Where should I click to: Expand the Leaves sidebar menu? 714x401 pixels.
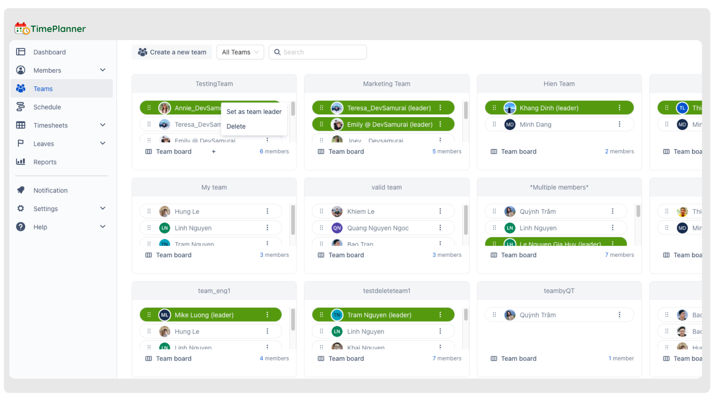coord(103,143)
